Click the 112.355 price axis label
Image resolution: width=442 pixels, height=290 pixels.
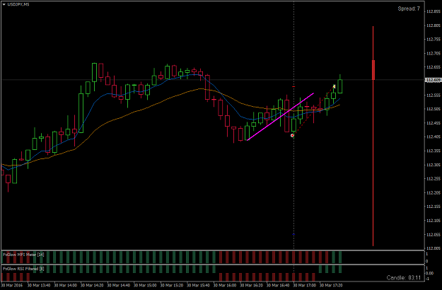click(434, 151)
